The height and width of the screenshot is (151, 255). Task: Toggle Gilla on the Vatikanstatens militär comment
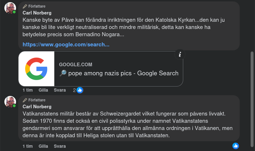click(43, 146)
